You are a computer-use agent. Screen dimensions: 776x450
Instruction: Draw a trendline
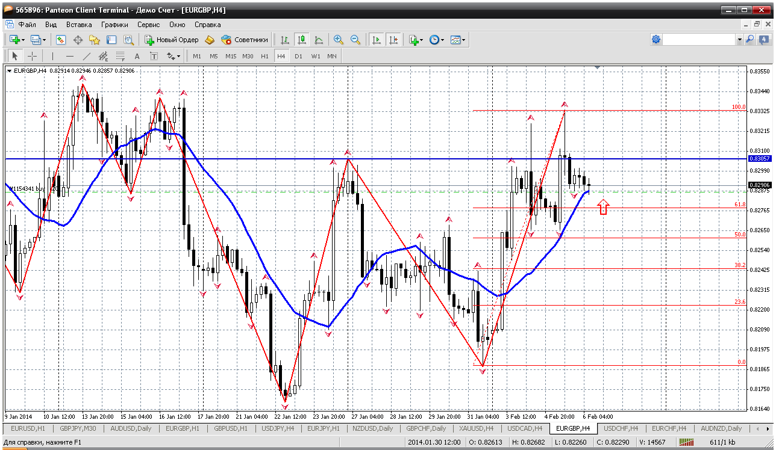click(87, 56)
